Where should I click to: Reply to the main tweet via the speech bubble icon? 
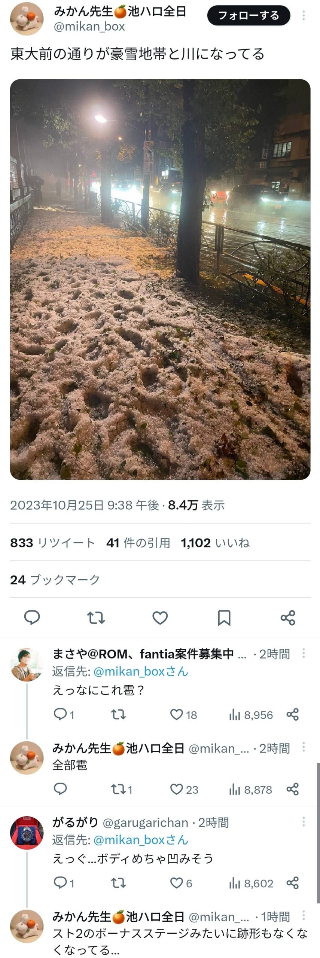pos(32,617)
